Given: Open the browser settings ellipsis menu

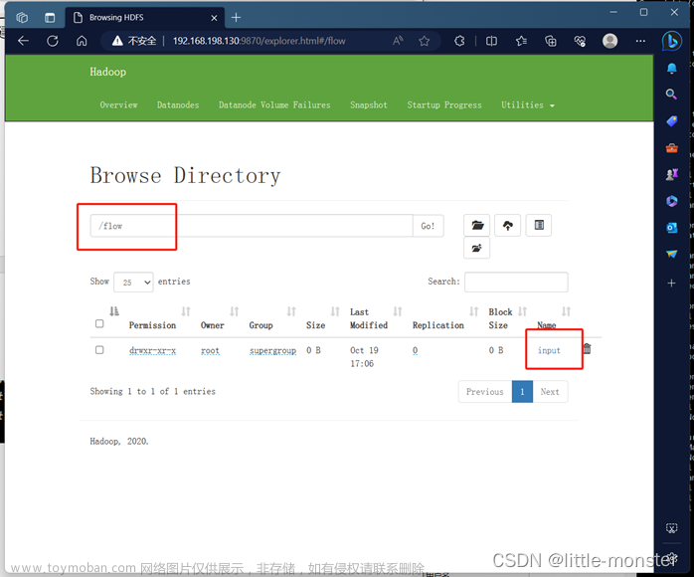Looking at the screenshot, I should (x=640, y=41).
